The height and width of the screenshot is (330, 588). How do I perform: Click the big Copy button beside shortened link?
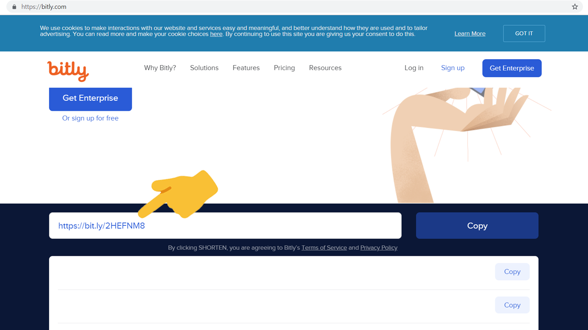tap(477, 225)
